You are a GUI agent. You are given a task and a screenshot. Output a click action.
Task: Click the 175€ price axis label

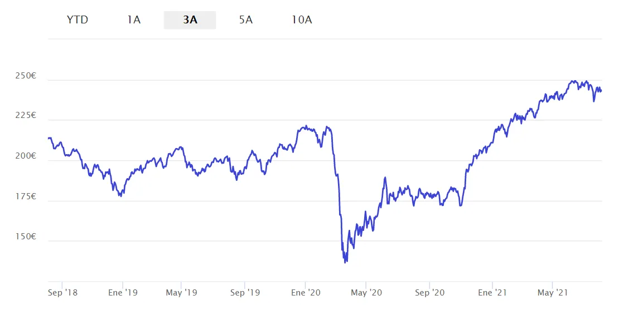(x=26, y=196)
